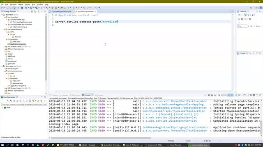Screen dimensions: 263x147
Task: Collapse the thymeleaf project node
Action: point(2,15)
